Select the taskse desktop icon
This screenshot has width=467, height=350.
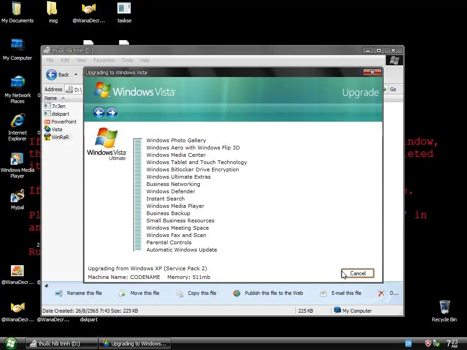(x=124, y=12)
